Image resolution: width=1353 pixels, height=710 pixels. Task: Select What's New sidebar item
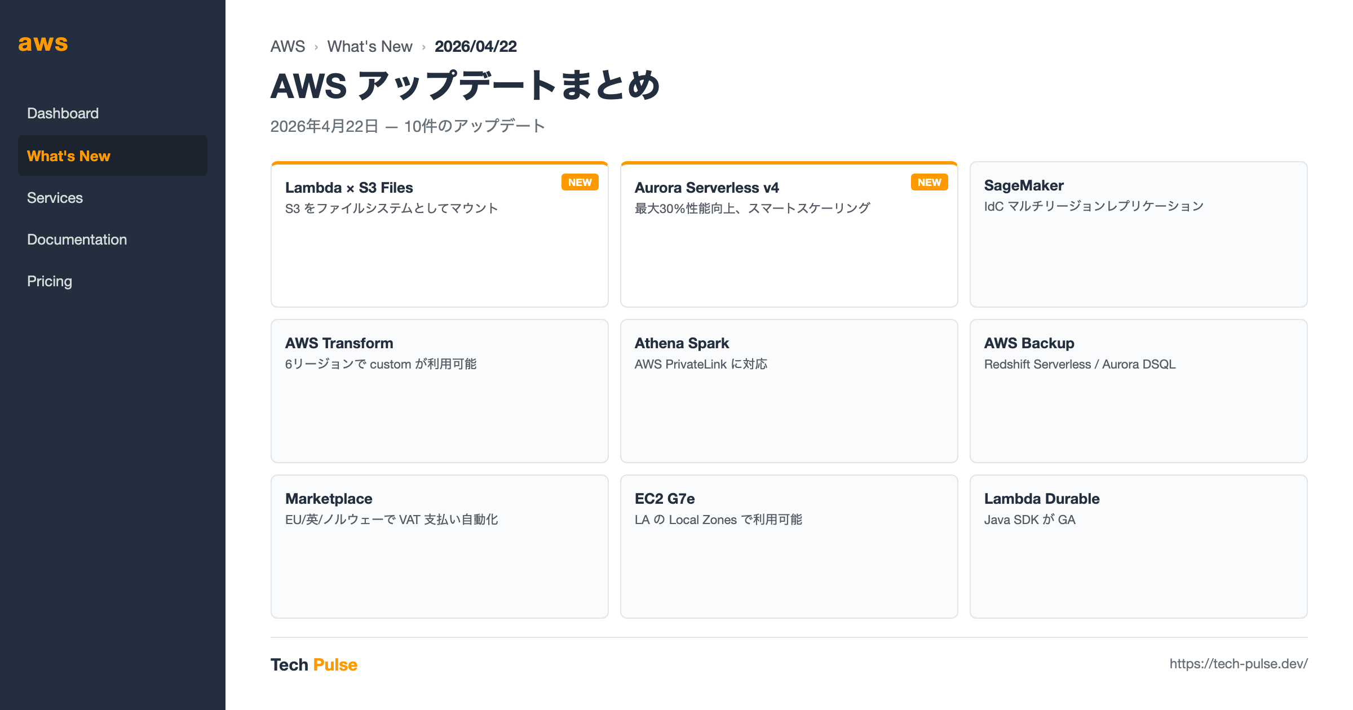113,156
